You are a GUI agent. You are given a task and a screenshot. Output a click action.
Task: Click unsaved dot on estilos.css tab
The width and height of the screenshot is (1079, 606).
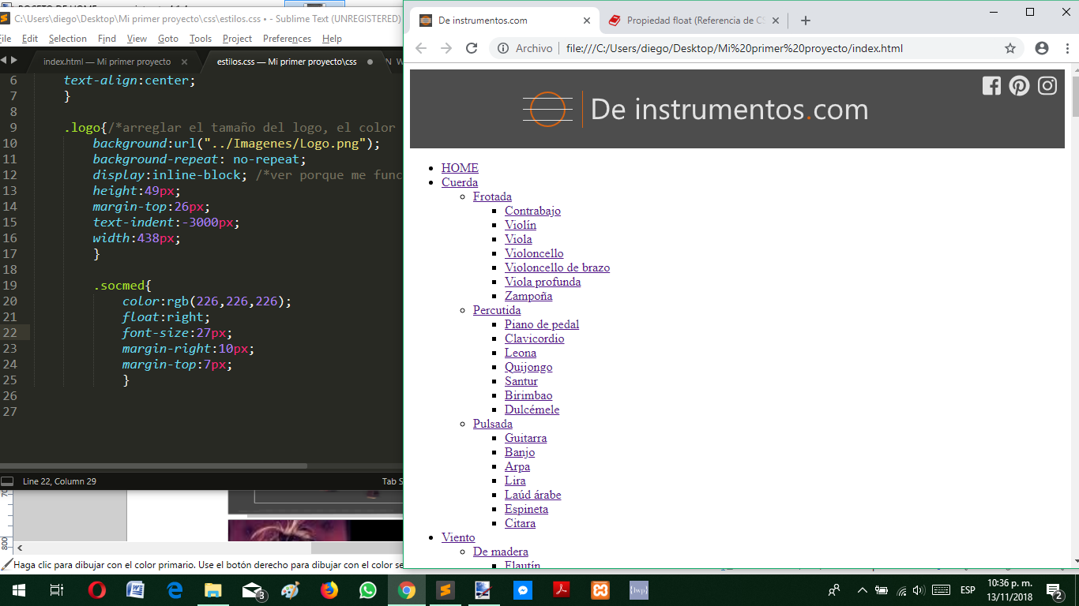click(x=370, y=62)
